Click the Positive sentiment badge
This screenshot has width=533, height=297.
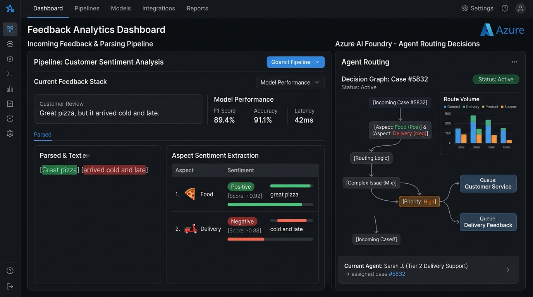[241, 187]
